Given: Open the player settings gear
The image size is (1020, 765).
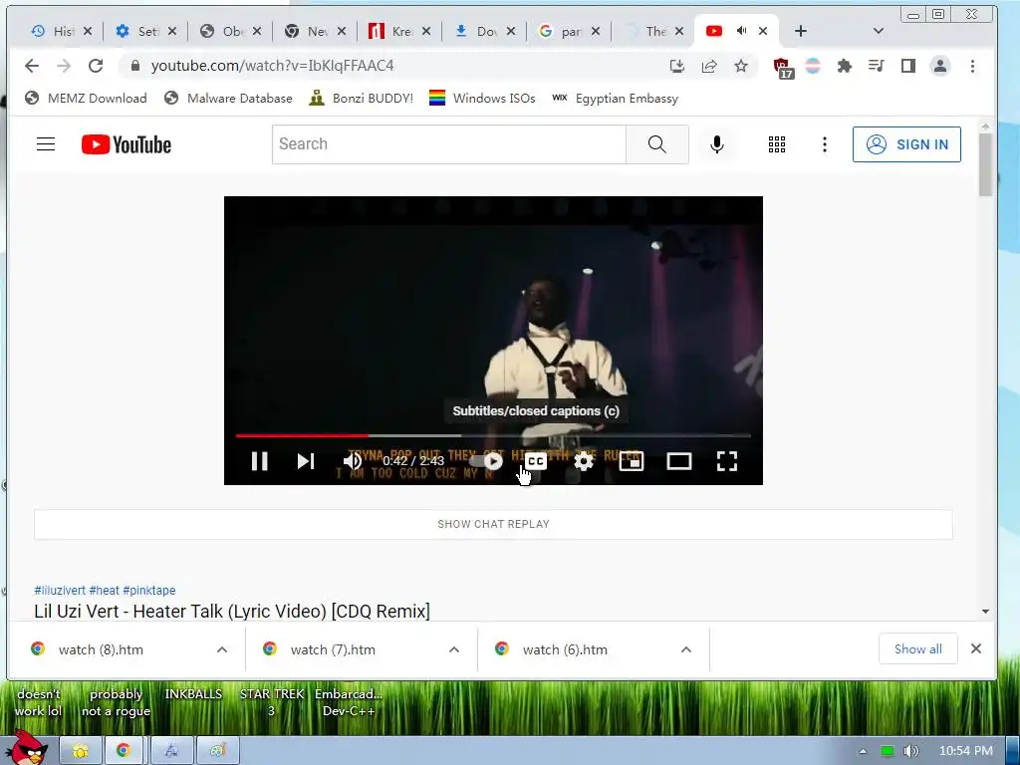Looking at the screenshot, I should pyautogui.click(x=584, y=461).
